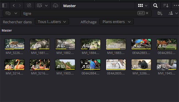Toggle the bin list sidebar panel icon

coord(5,5)
